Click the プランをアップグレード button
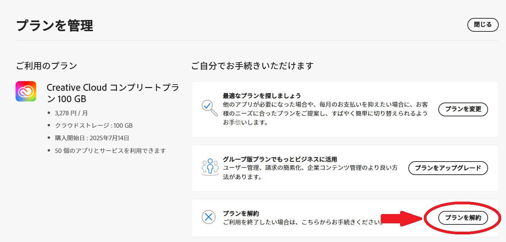Image resolution: width=506 pixels, height=242 pixels. point(448,168)
